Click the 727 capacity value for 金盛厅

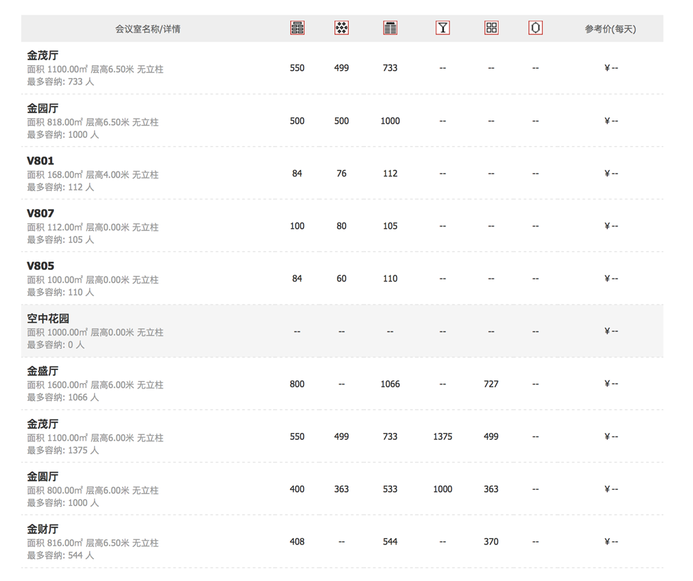(x=491, y=384)
